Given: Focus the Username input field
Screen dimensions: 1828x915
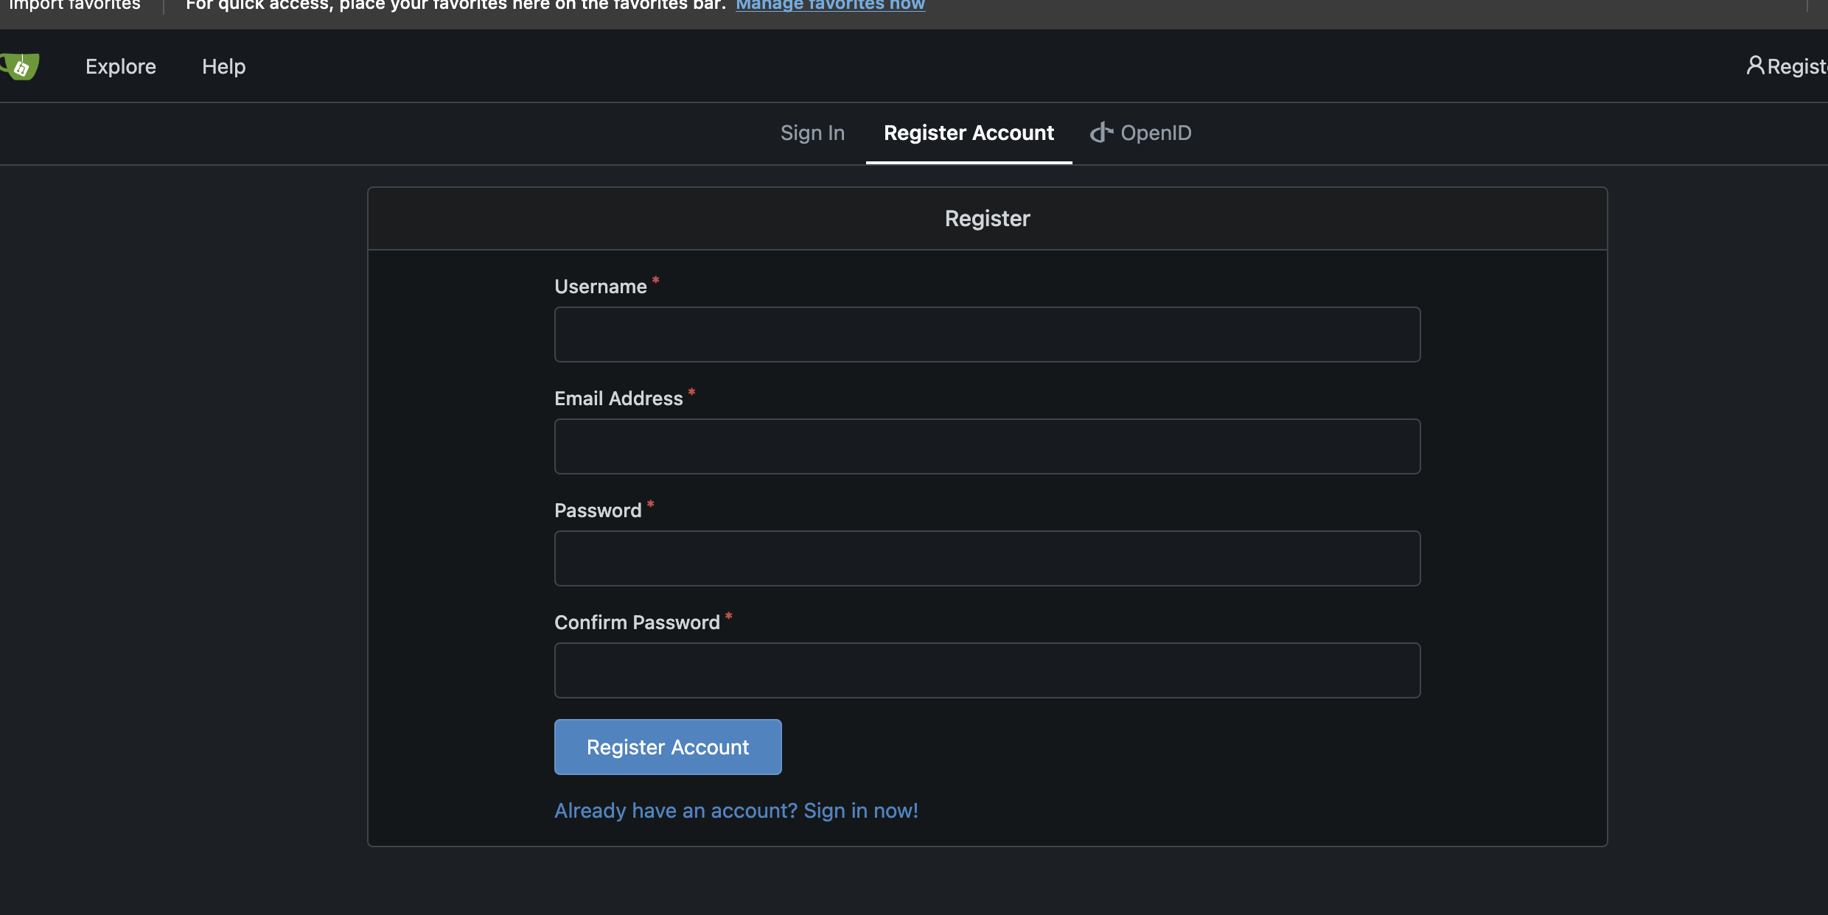Looking at the screenshot, I should coord(987,334).
